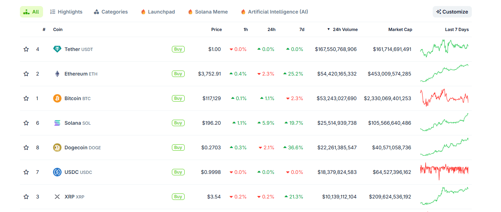The image size is (501, 212).
Task: Buy Solana via its Buy button
Action: click(178, 123)
